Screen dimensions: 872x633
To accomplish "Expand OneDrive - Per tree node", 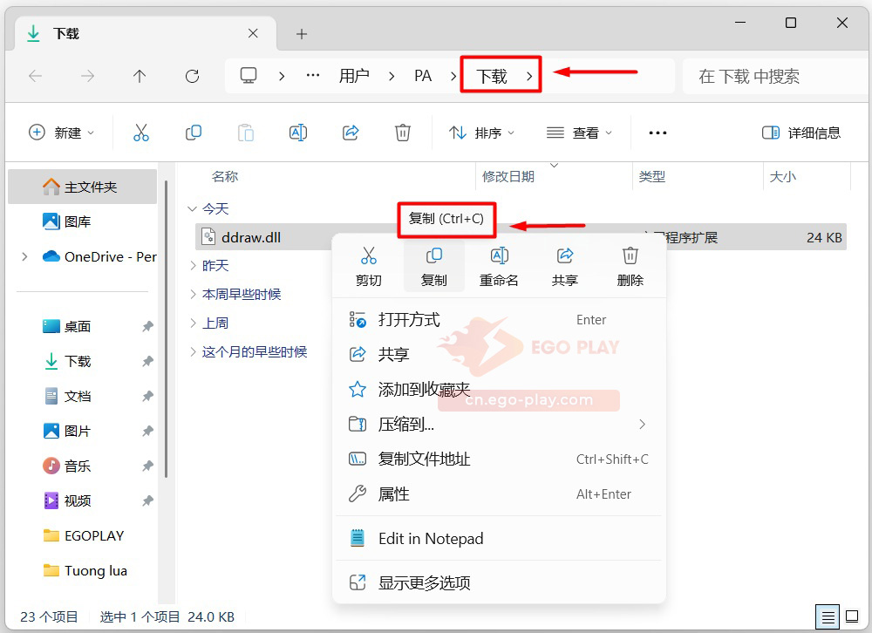I will [24, 256].
